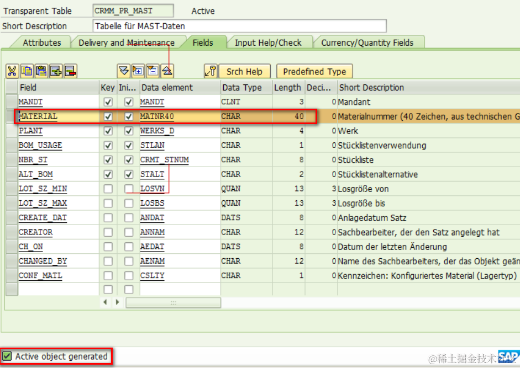The width and height of the screenshot is (520, 368).
Task: Enable Key checkbox for LOT_SZ_MIN
Action: 108,189
